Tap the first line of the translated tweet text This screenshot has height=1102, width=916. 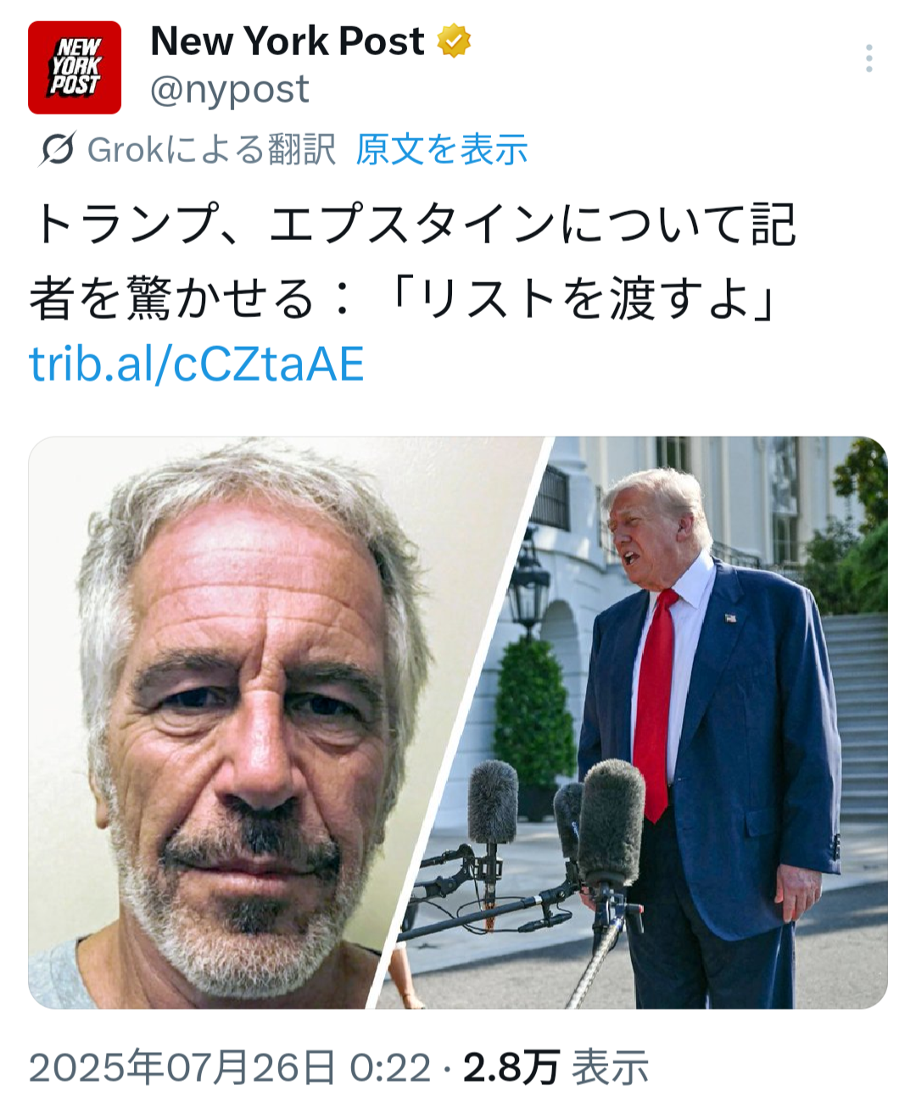click(413, 225)
